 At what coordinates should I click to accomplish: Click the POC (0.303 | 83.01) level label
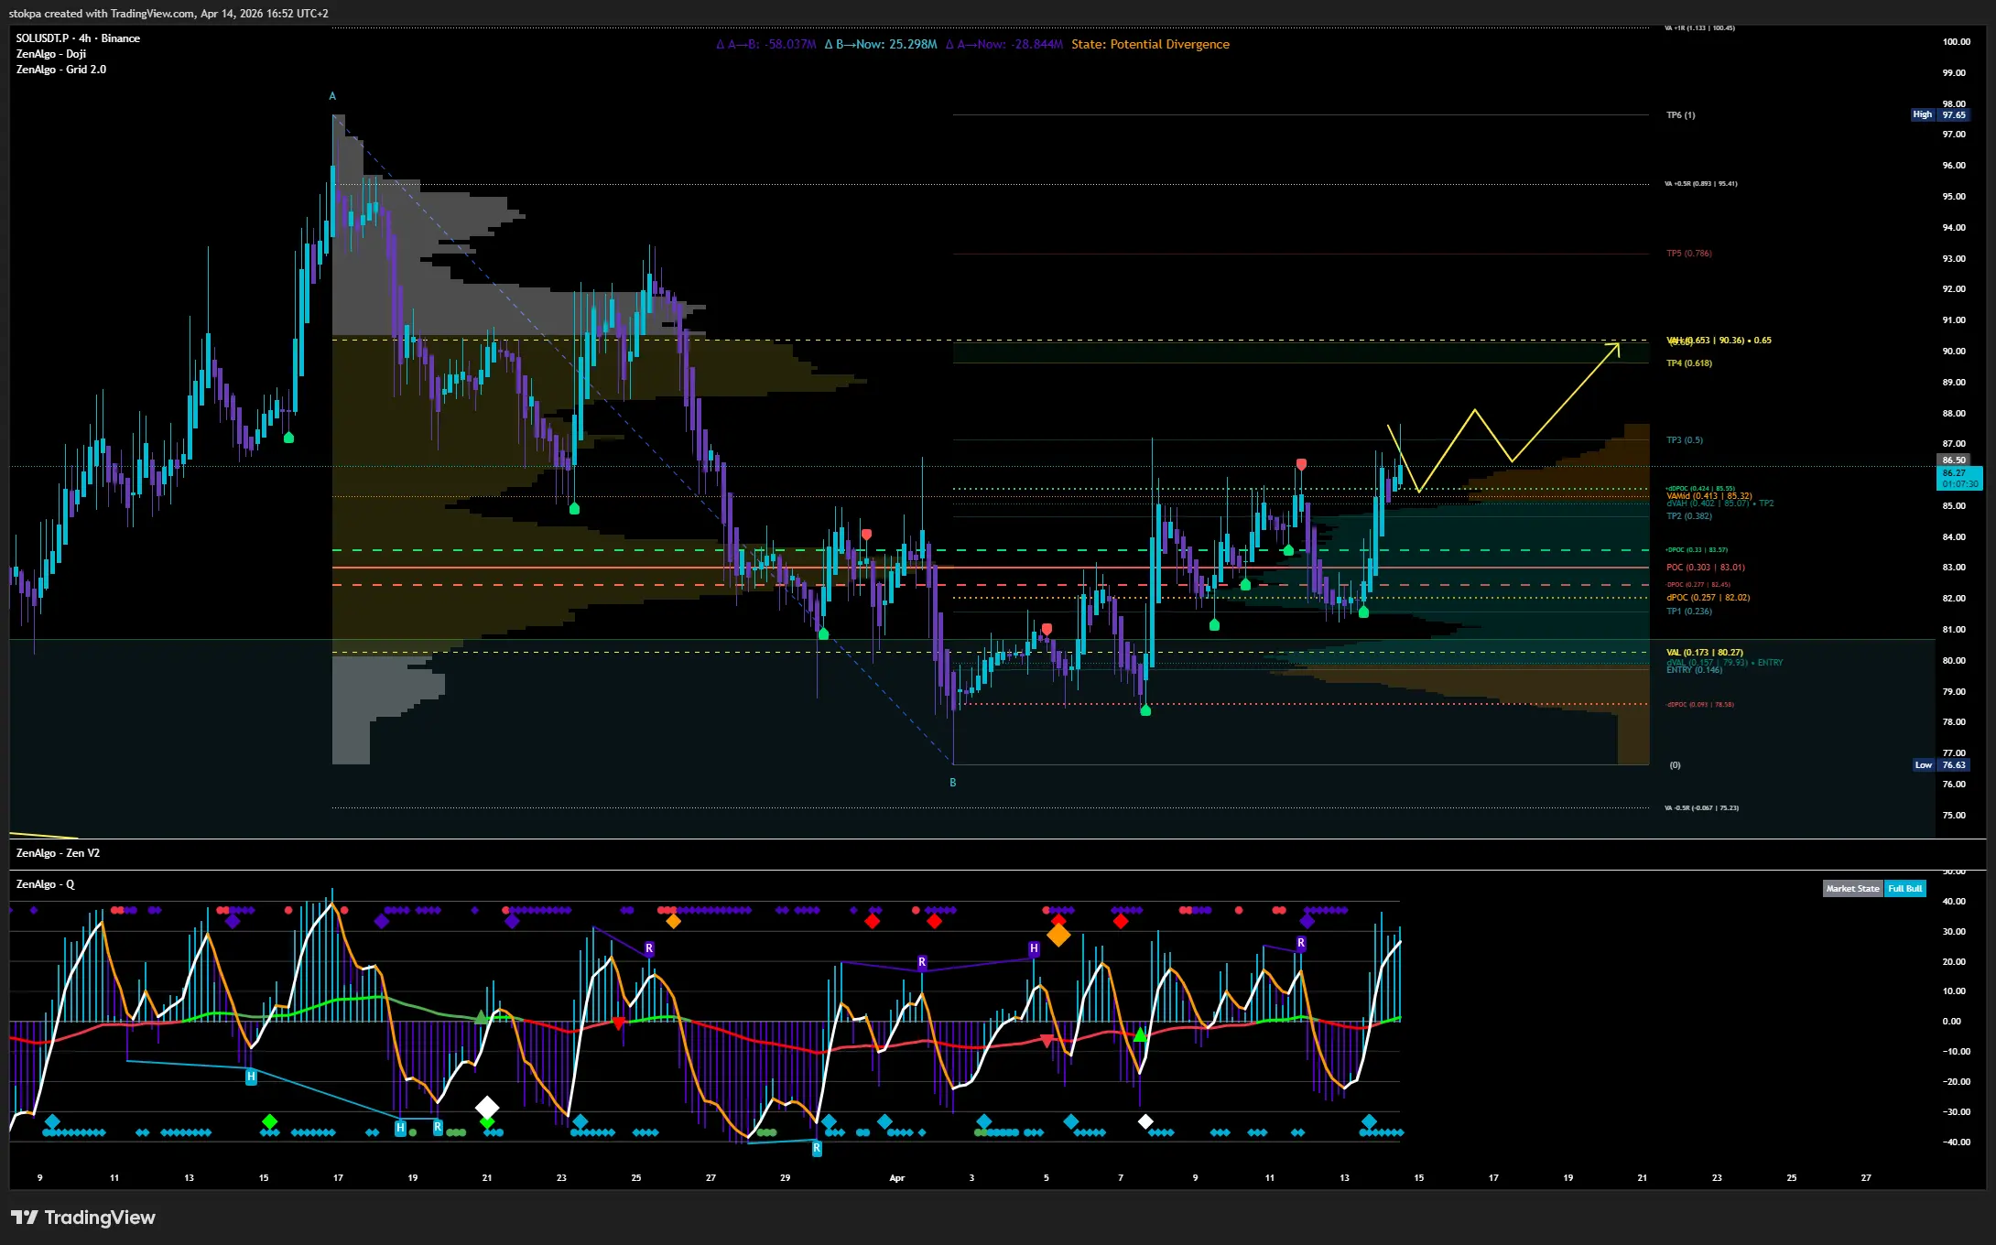coord(1705,568)
